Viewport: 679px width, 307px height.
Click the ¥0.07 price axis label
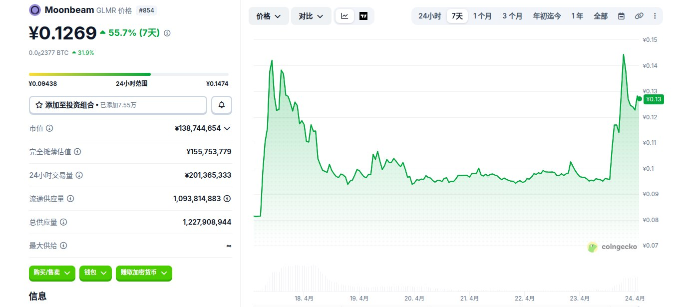[x=651, y=246]
